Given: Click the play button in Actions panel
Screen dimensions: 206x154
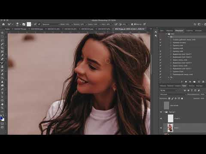Looking at the screenshot, I should 190,82.
